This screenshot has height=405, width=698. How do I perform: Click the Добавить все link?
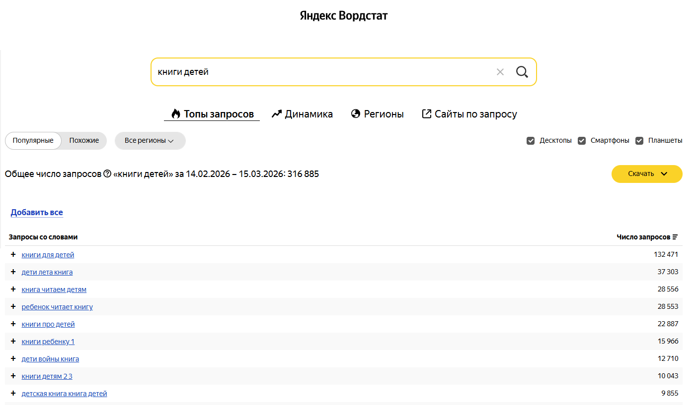pos(37,213)
